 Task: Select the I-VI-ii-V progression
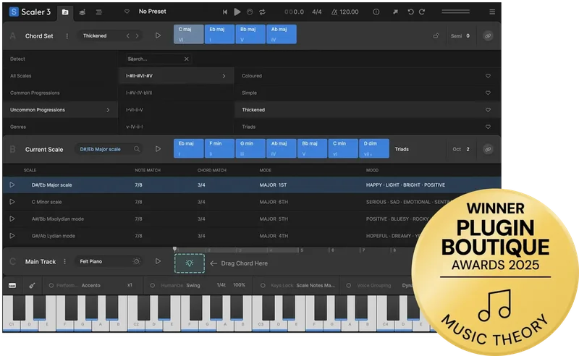[135, 110]
